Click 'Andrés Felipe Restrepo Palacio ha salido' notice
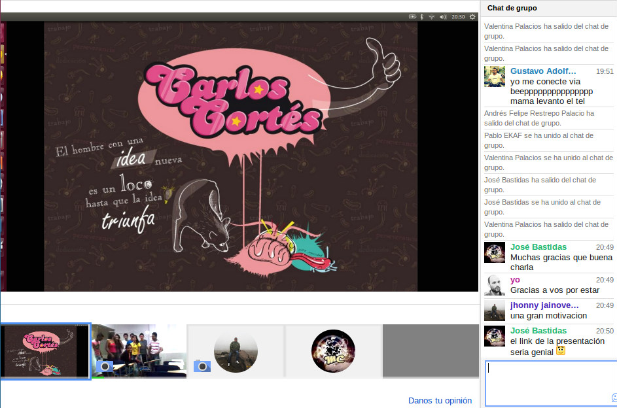This screenshot has height=408, width=617. tap(539, 118)
